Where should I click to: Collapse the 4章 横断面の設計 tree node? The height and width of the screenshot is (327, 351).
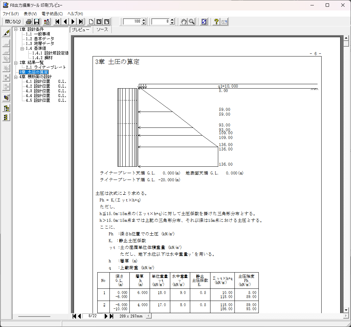16,77
